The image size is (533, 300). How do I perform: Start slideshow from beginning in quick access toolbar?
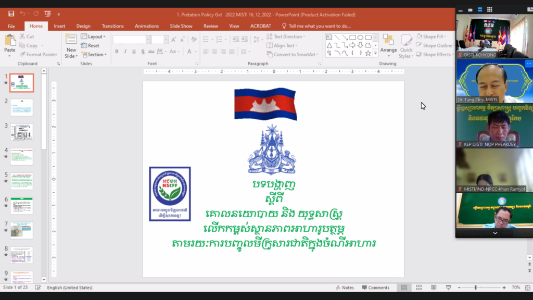(x=48, y=14)
